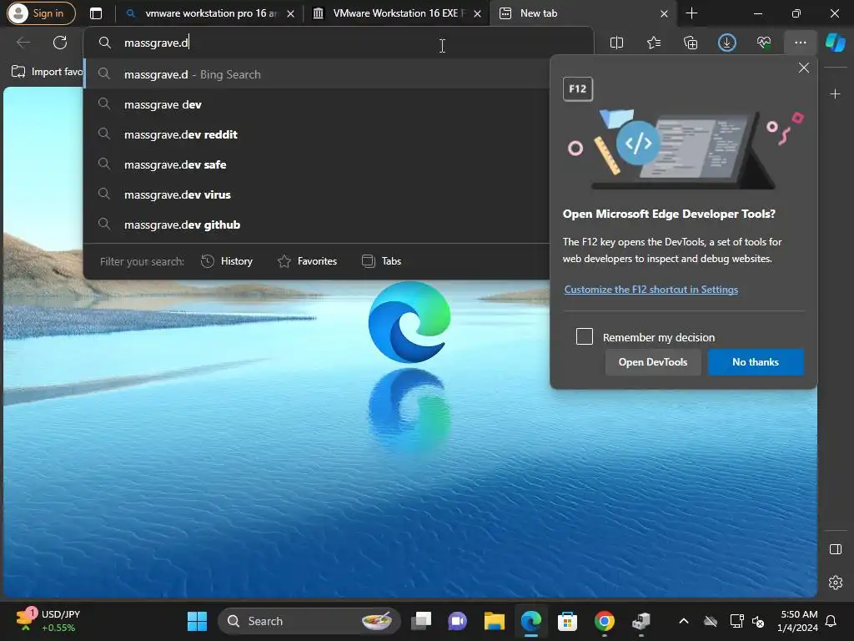Open Windows Start menu
This screenshot has height=641, width=854.
click(x=197, y=621)
